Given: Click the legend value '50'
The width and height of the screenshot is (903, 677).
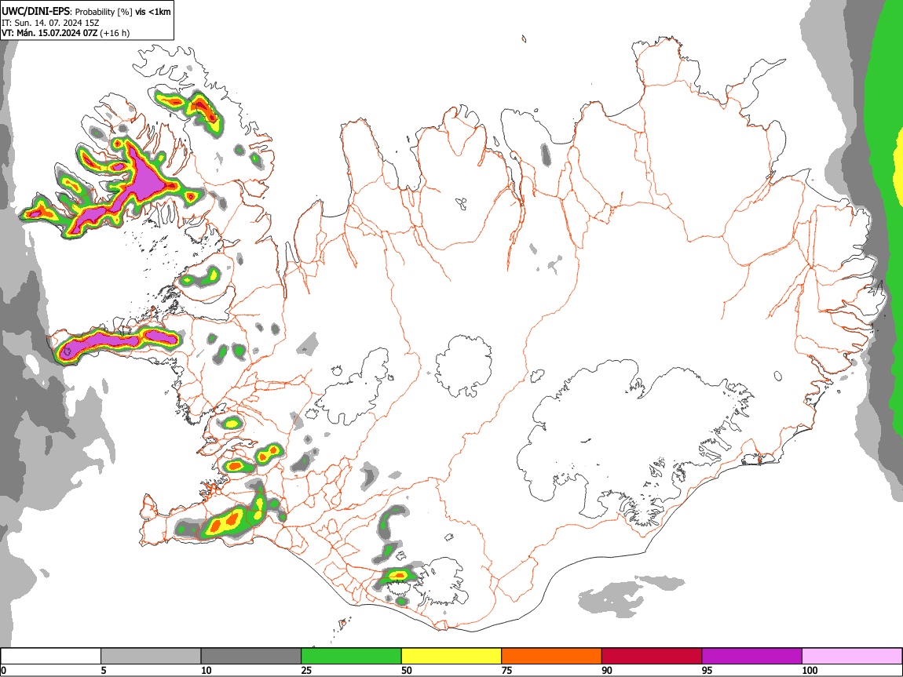Looking at the screenshot, I should [x=407, y=670].
